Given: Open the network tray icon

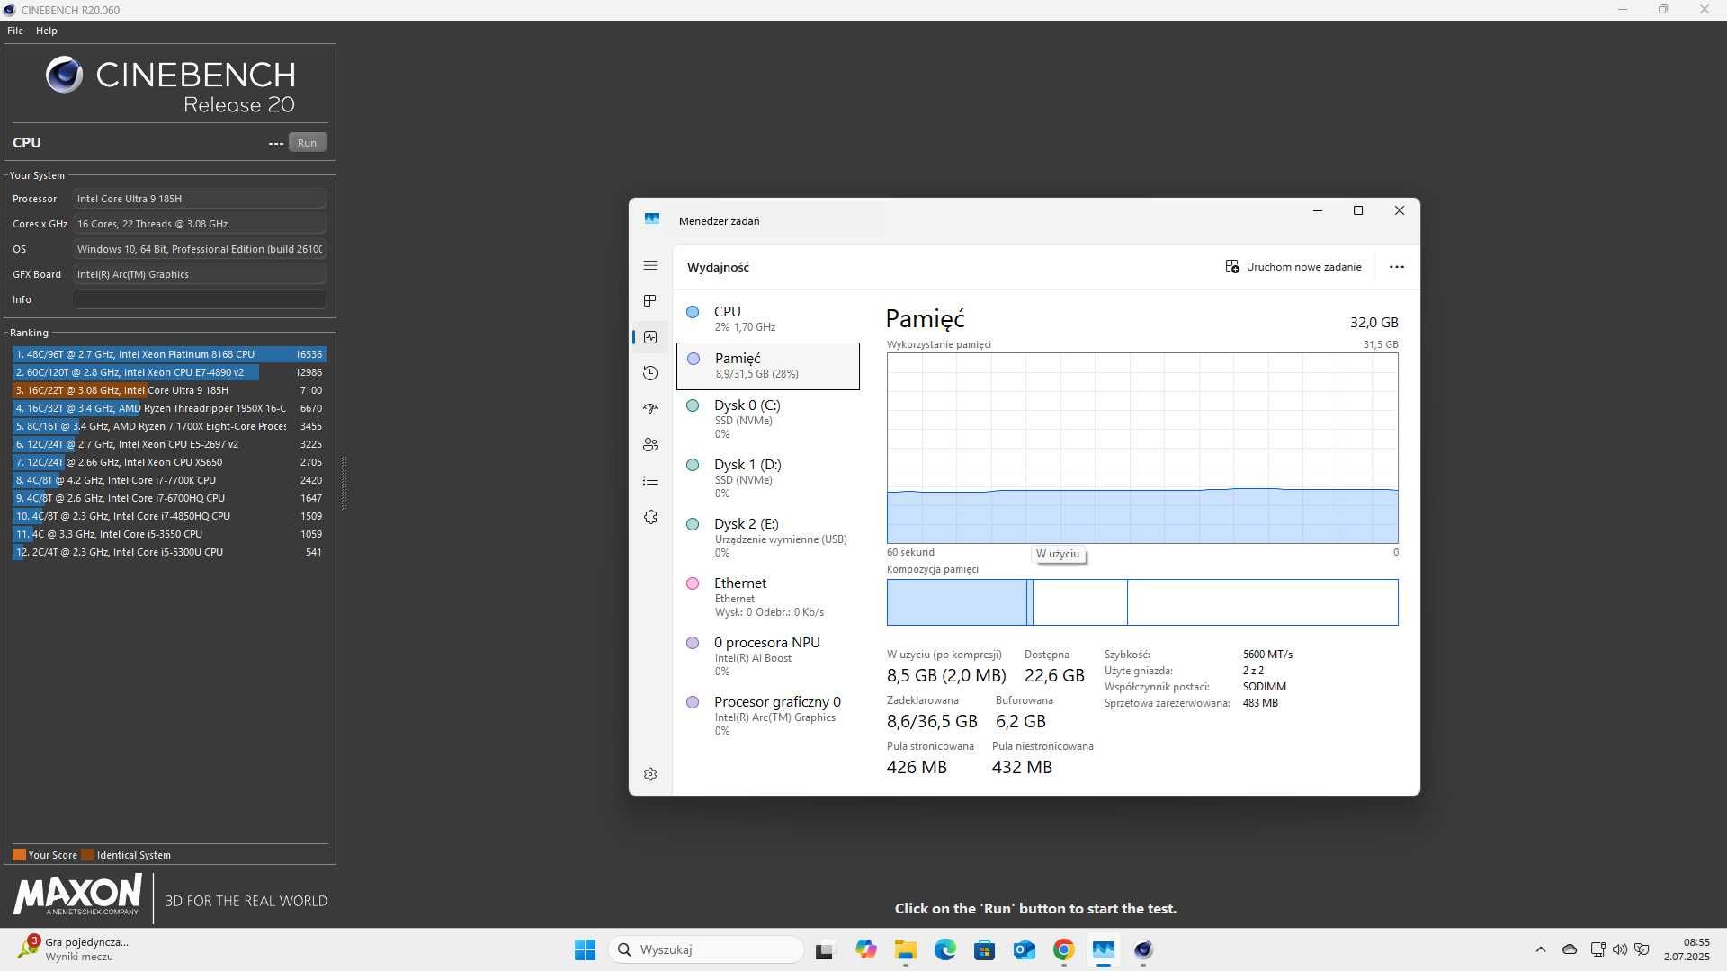Looking at the screenshot, I should click(1598, 949).
